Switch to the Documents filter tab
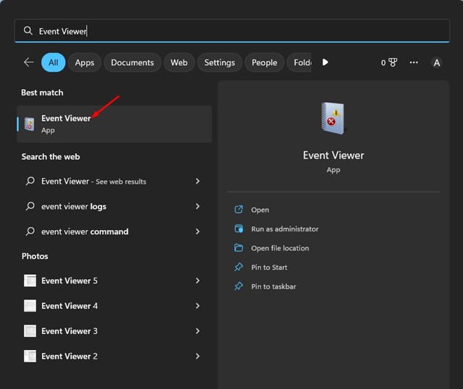The height and width of the screenshot is (389, 463). point(132,63)
